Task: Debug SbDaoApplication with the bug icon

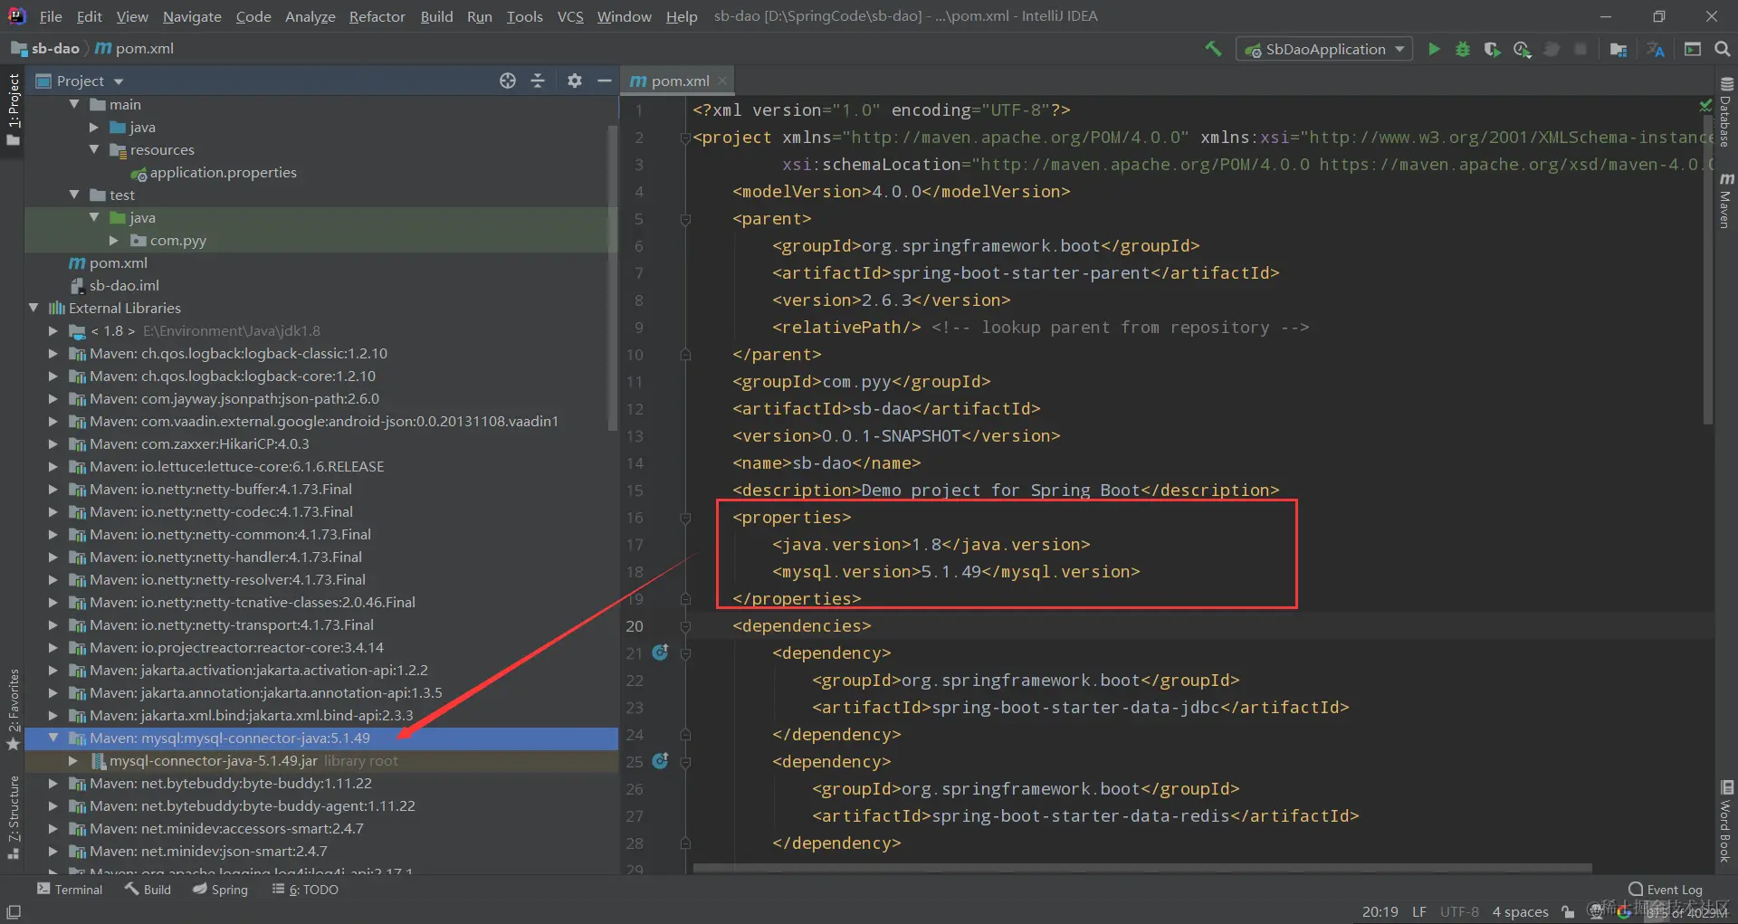Action: 1463,49
